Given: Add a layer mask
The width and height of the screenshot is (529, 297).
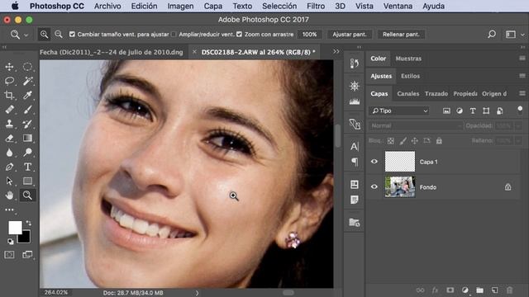Looking at the screenshot, I should pyautogui.click(x=450, y=290).
